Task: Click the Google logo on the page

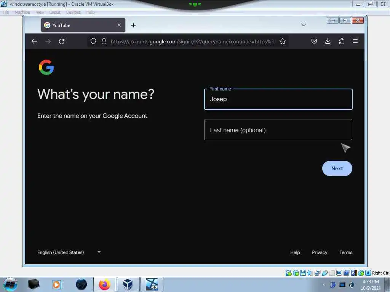Action: click(46, 67)
